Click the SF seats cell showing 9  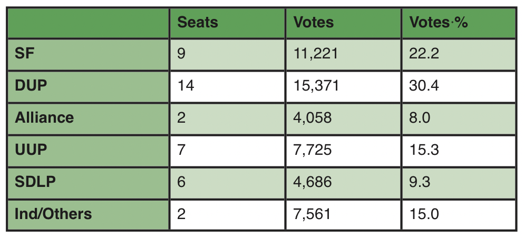182,53
